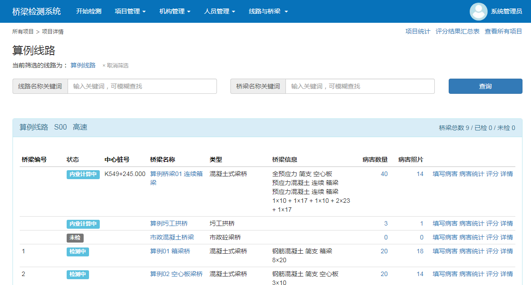Open the 线路与桥梁 dropdown menu
The image size is (531, 285).
point(268,11)
